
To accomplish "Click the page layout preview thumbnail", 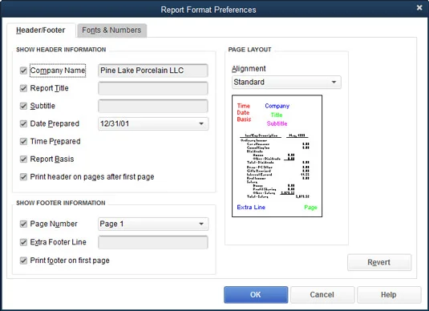I will [x=277, y=156].
